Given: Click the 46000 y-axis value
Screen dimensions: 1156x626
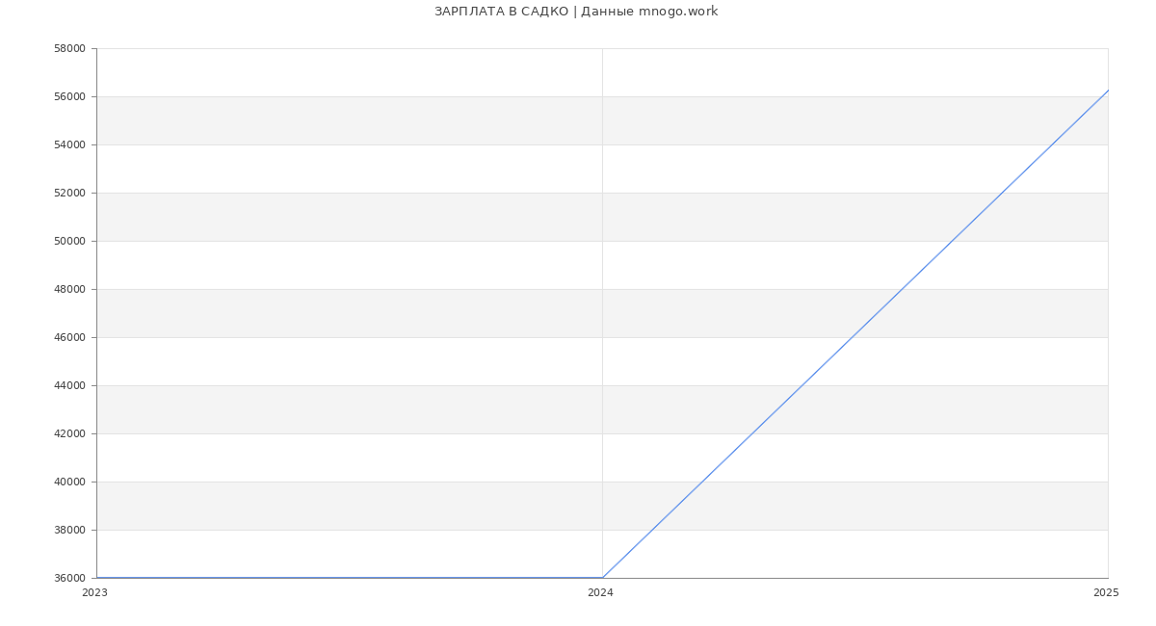Looking at the screenshot, I should pyautogui.click(x=69, y=337).
